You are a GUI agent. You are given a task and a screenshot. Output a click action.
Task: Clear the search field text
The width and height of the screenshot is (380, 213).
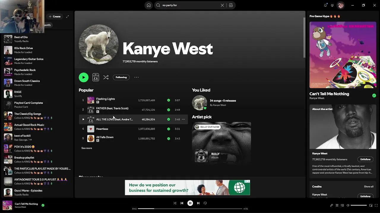coord(222,5)
